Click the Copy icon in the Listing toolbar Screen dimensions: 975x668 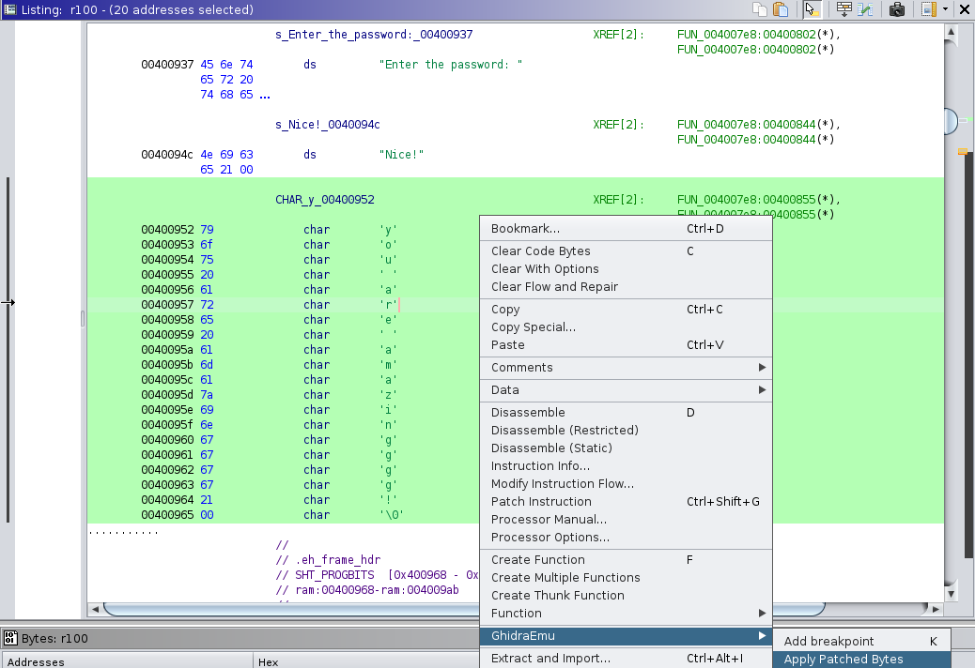(x=761, y=9)
